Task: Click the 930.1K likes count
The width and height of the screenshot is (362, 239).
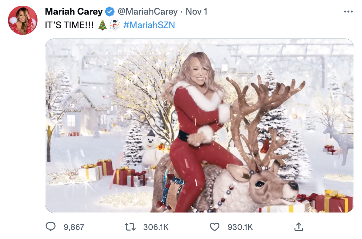Action: [x=240, y=227]
